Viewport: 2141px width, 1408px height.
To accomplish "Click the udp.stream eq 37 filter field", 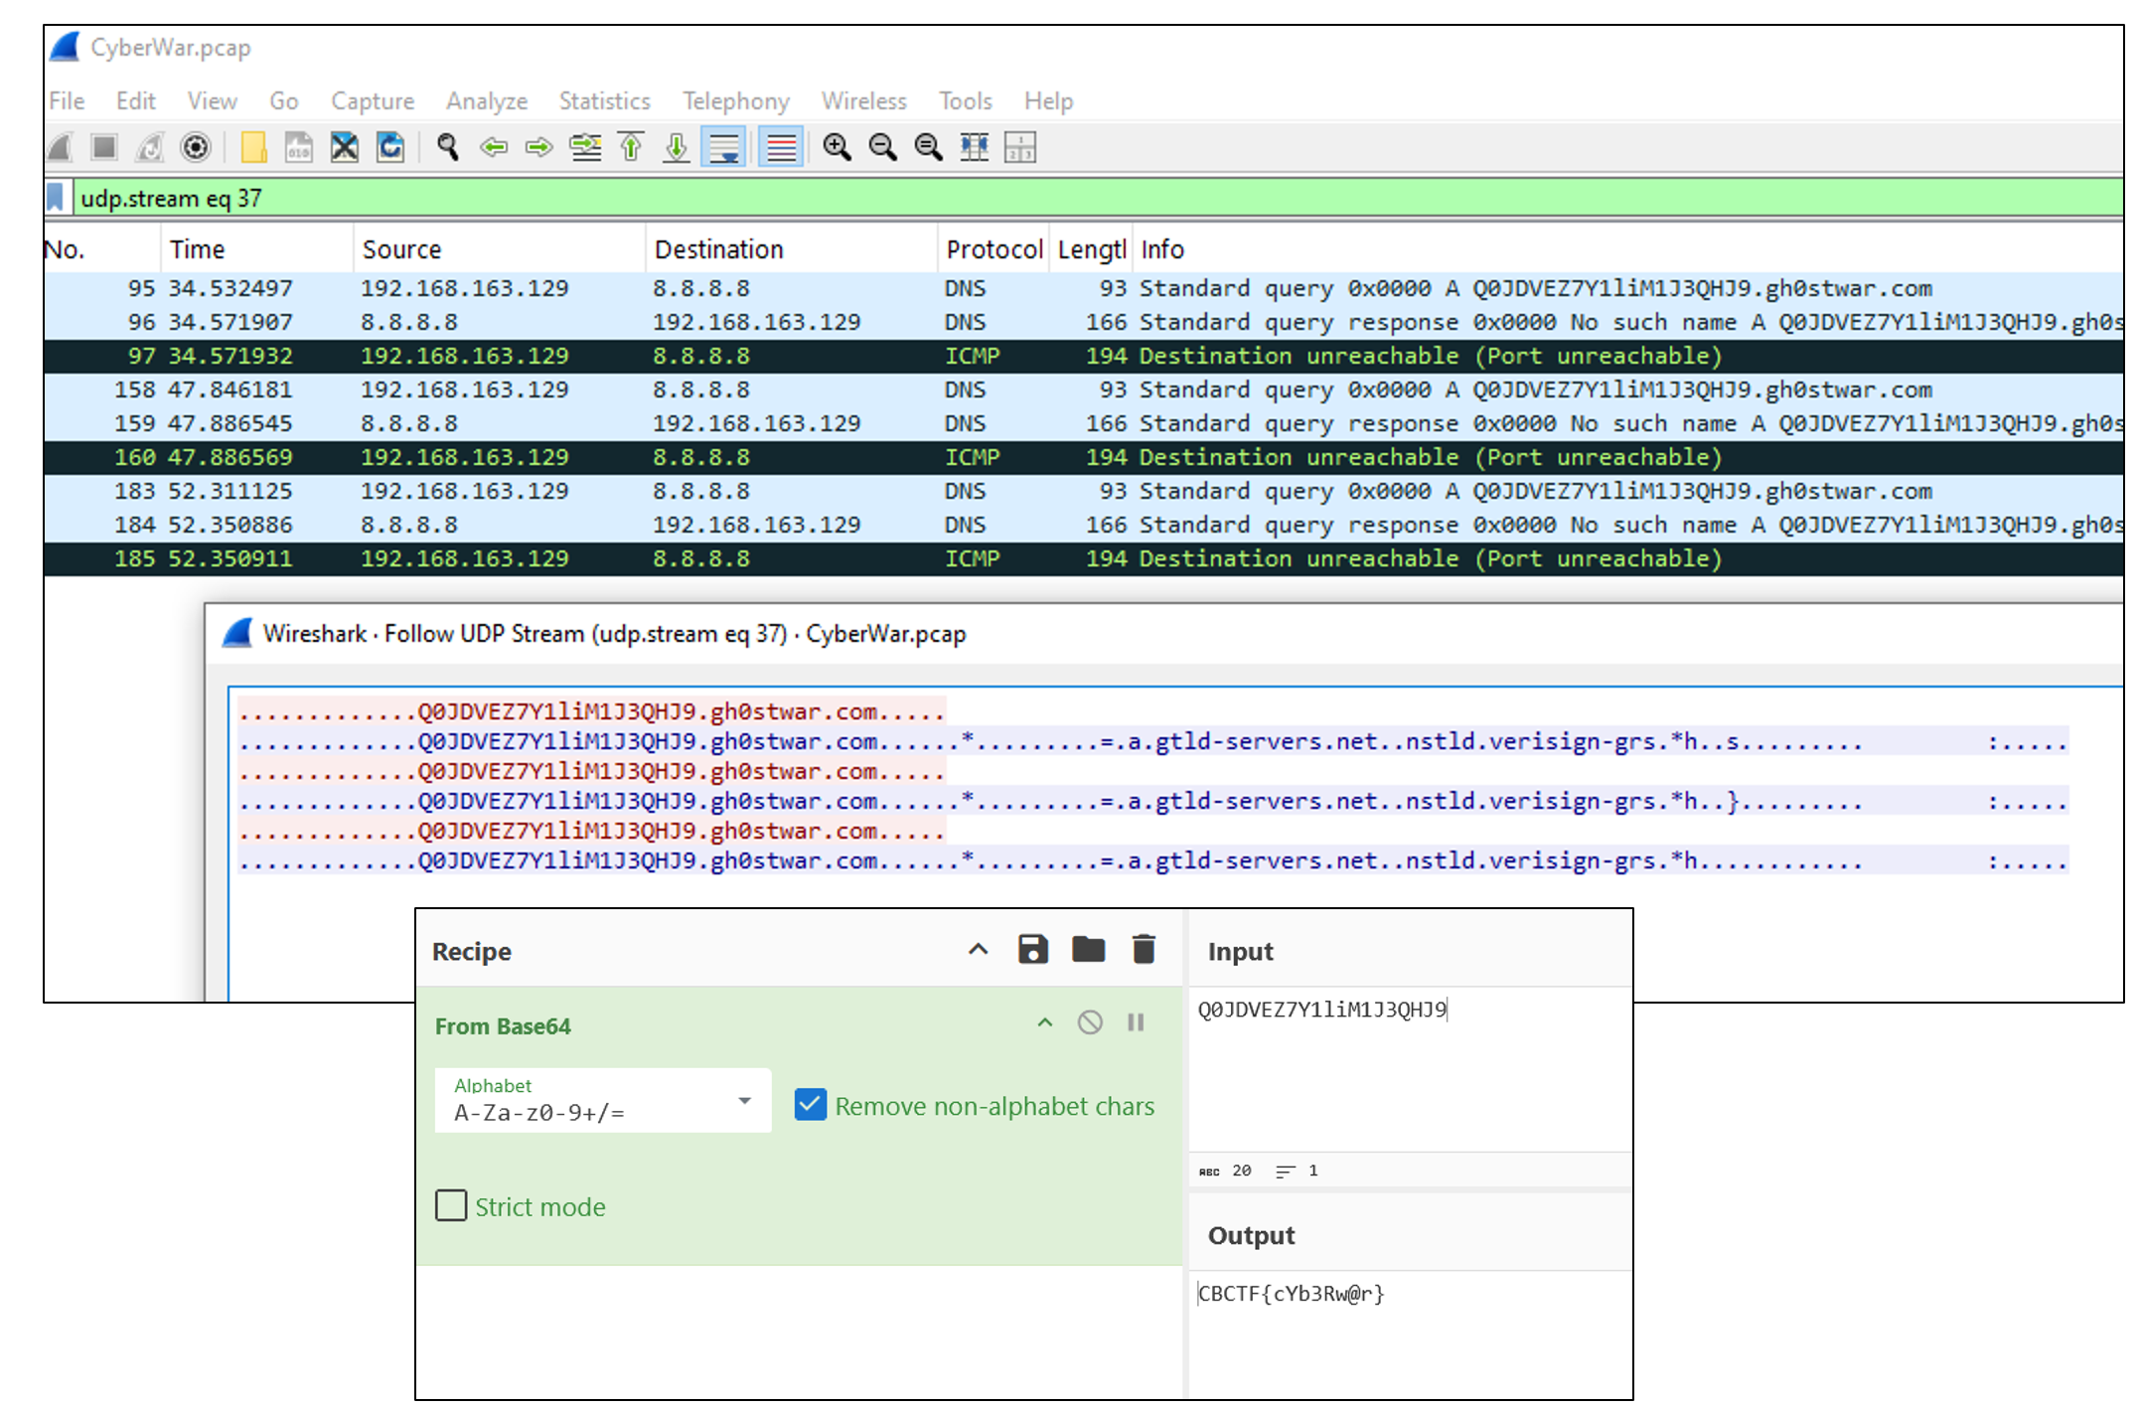I will 1098,198.
